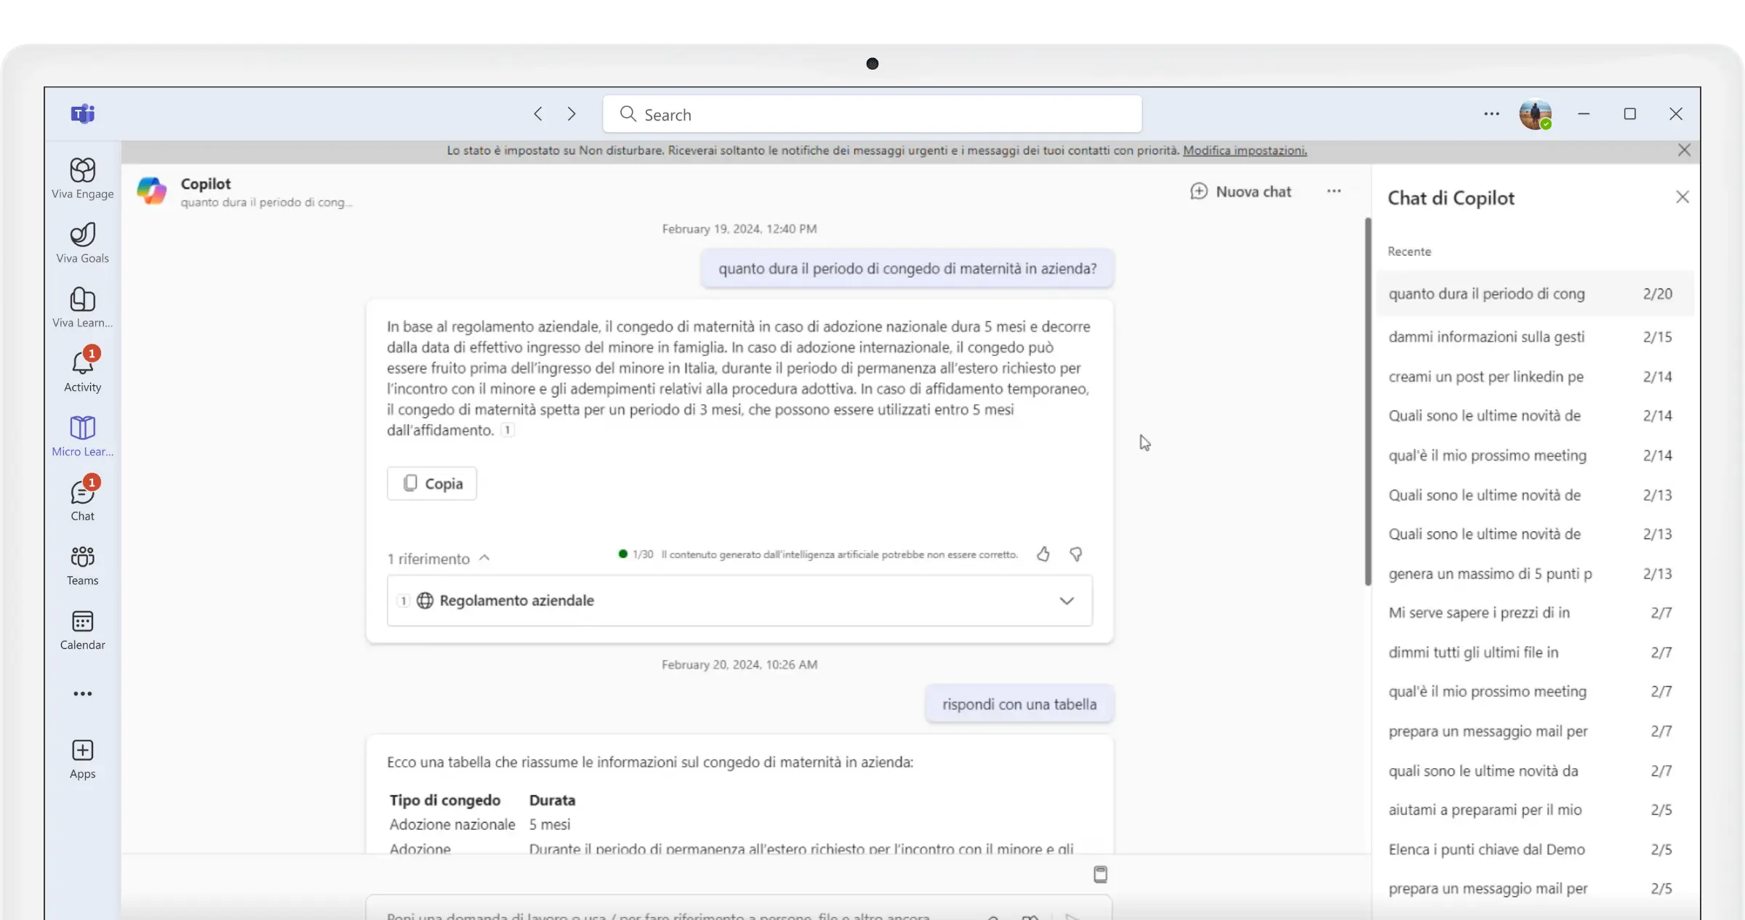Open the Activity feed bell icon
The width and height of the screenshot is (1745, 920).
(x=82, y=371)
